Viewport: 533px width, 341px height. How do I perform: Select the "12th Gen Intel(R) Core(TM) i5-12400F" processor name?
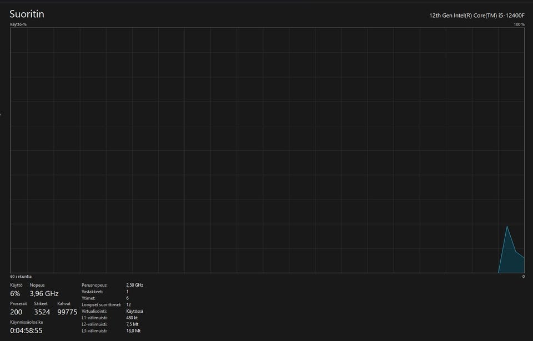(476, 16)
